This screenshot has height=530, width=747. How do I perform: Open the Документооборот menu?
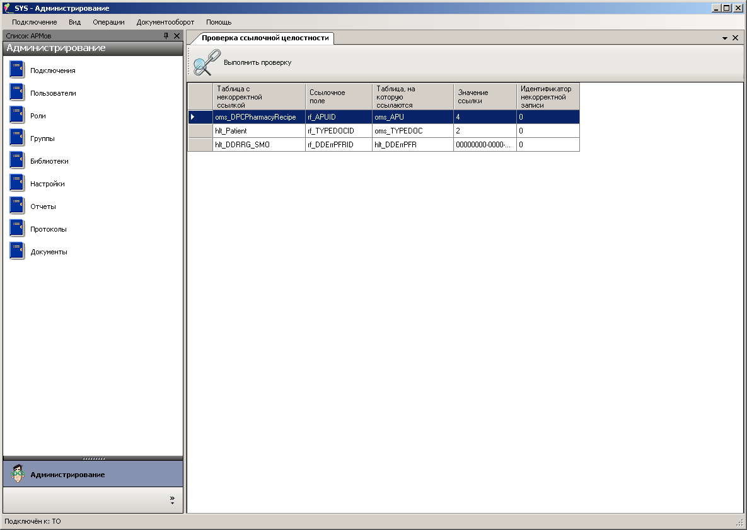[x=165, y=22]
